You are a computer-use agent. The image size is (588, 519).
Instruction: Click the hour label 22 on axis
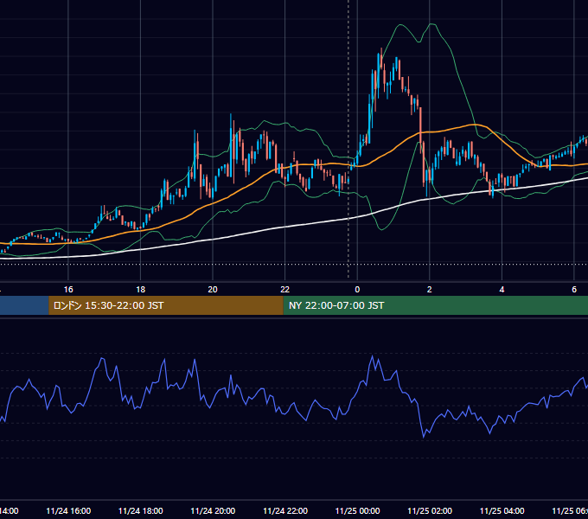tap(285, 290)
